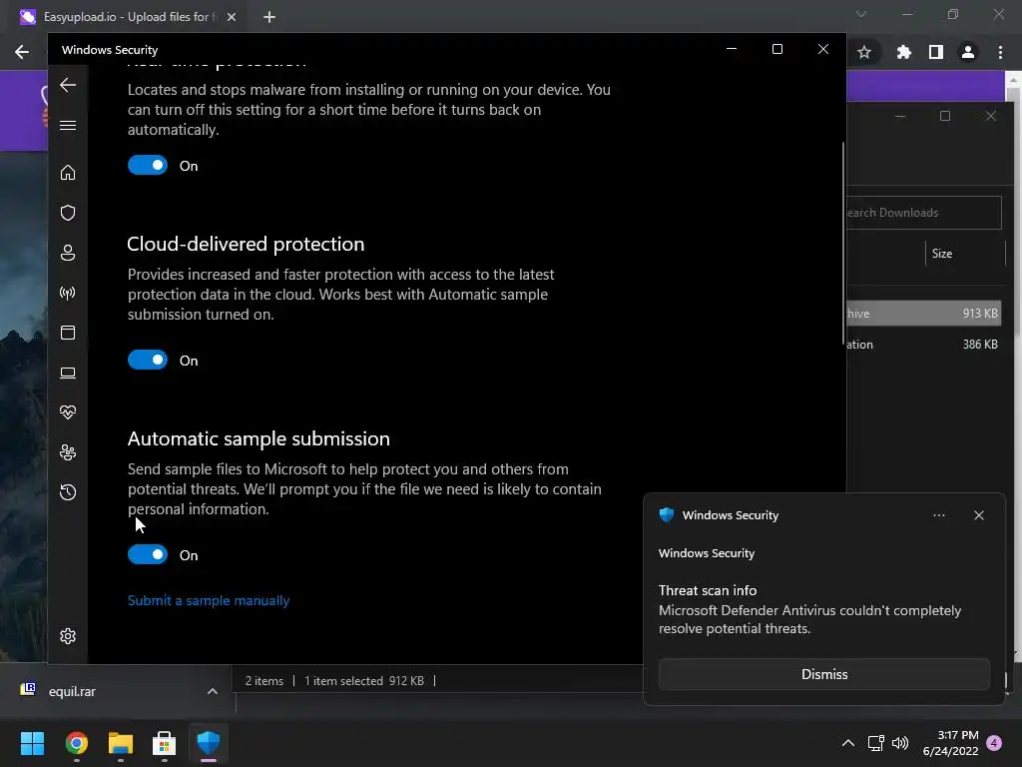
Task: Maximize the Windows Security window
Action: 776,50
